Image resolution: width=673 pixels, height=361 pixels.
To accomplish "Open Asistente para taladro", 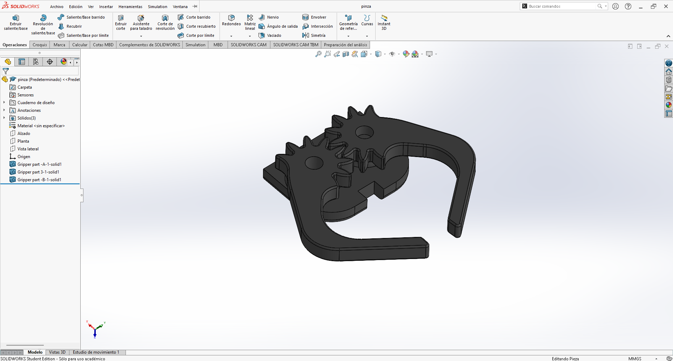I will (141, 22).
